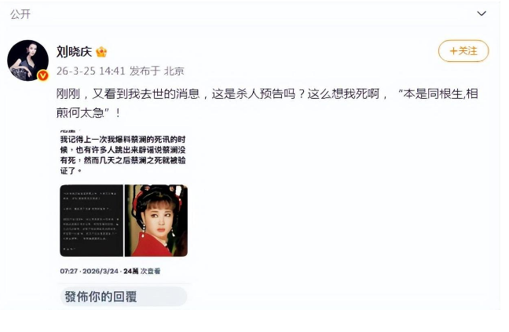Click the 24萬 次查看 view count
This screenshot has height=332, width=509.
[x=142, y=271]
